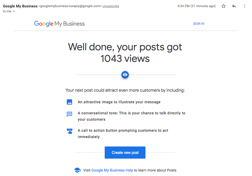Reply using the arrow icon
This screenshot has width=252, height=176.
pyautogui.click(x=234, y=6)
